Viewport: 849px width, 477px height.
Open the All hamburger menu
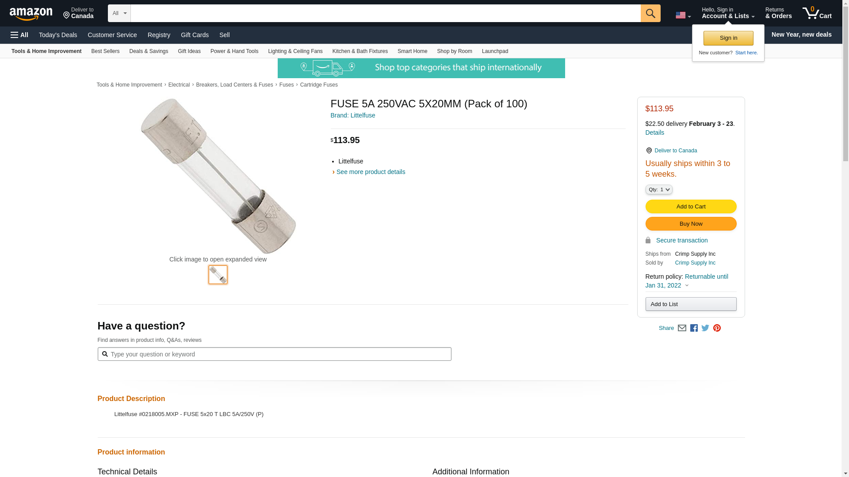click(x=19, y=35)
